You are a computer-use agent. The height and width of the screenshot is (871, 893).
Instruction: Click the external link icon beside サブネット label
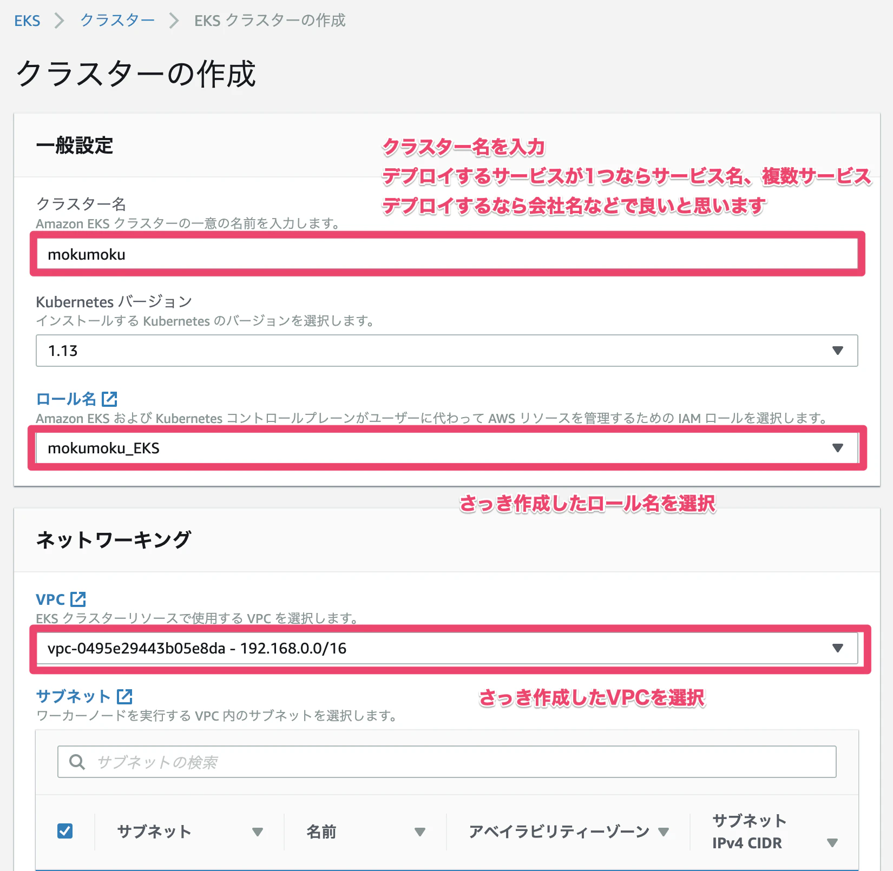124,696
